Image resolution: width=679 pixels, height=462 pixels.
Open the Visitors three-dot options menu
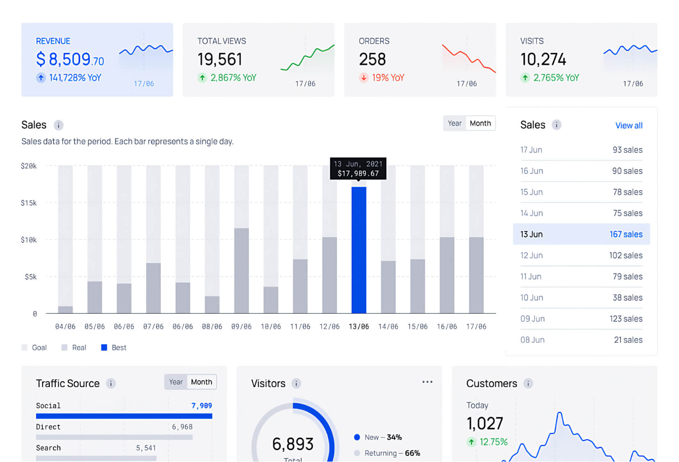tap(427, 382)
